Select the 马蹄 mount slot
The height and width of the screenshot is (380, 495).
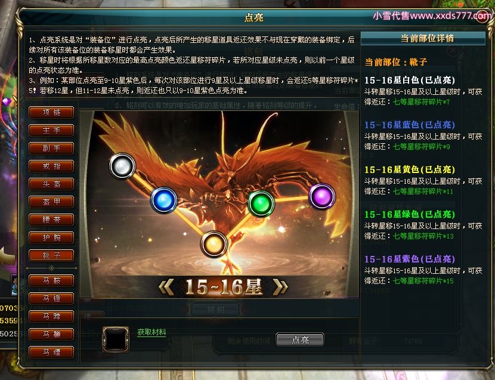[51, 316]
